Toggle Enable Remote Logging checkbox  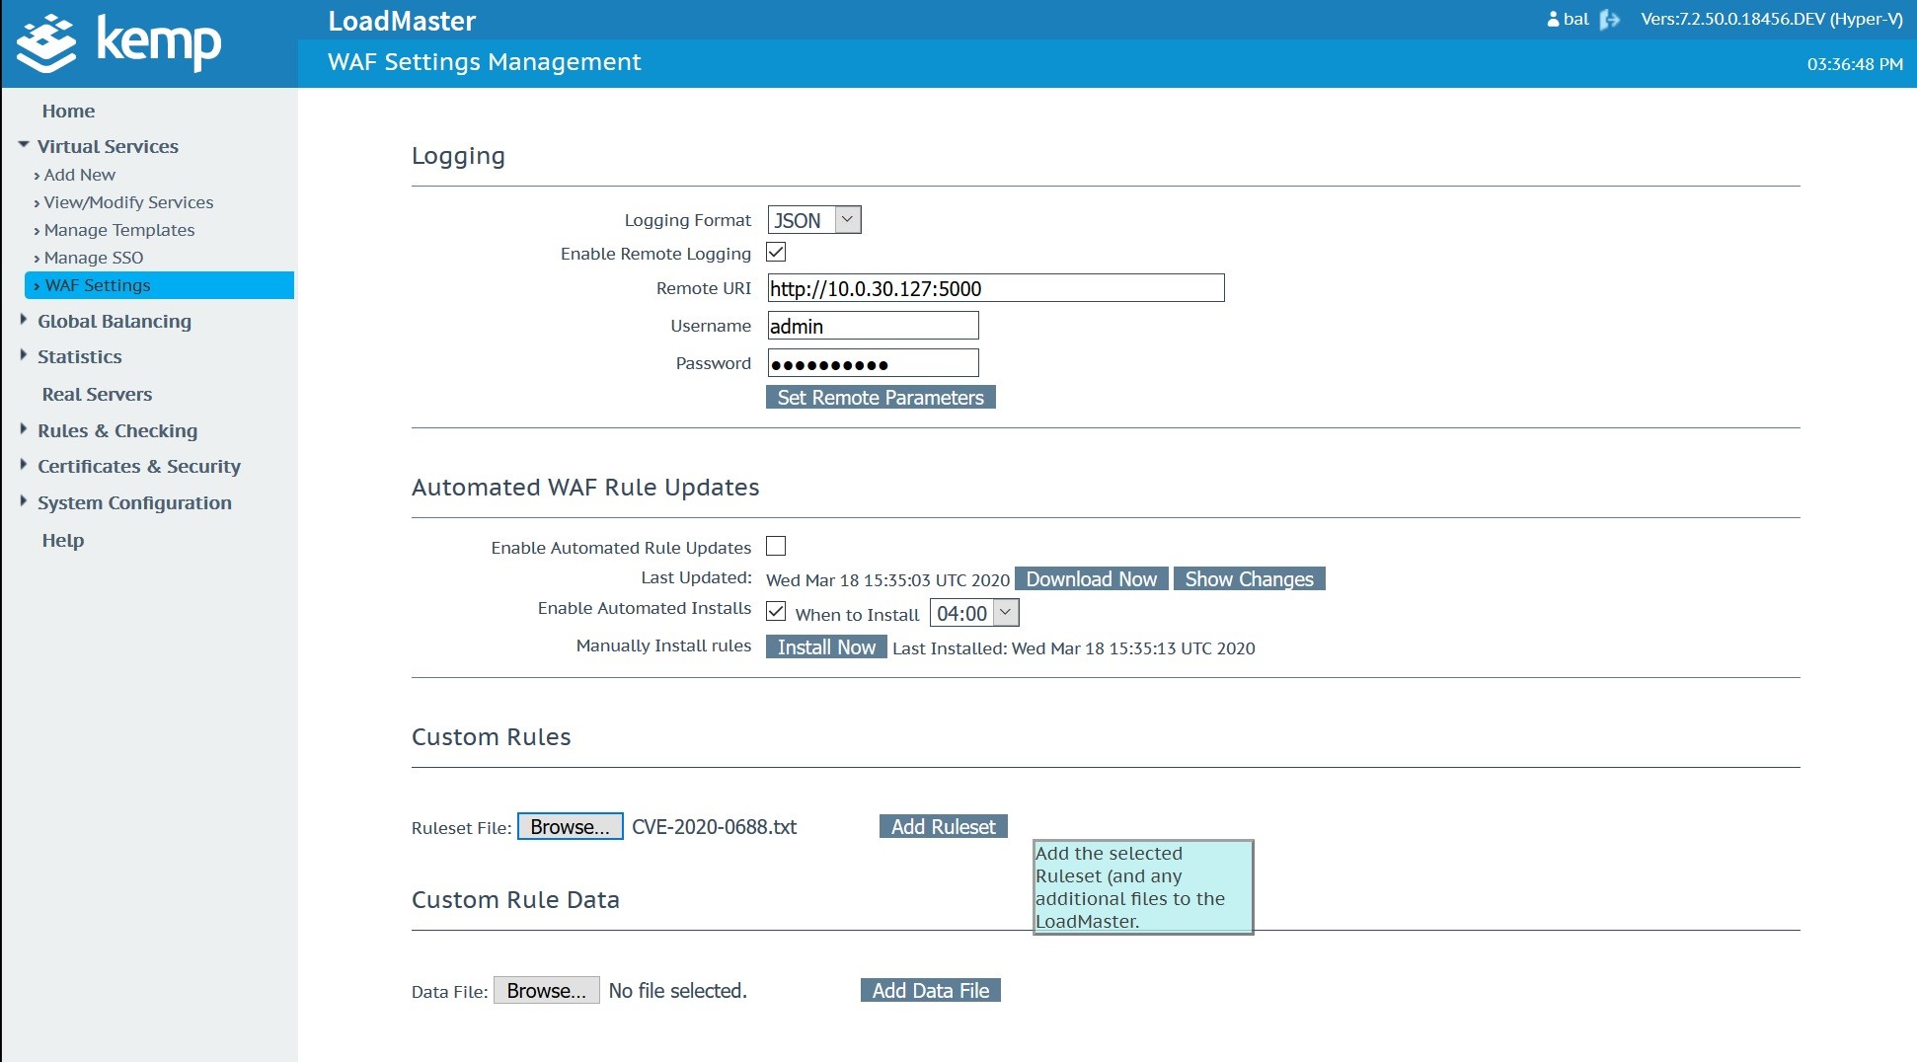coord(776,253)
